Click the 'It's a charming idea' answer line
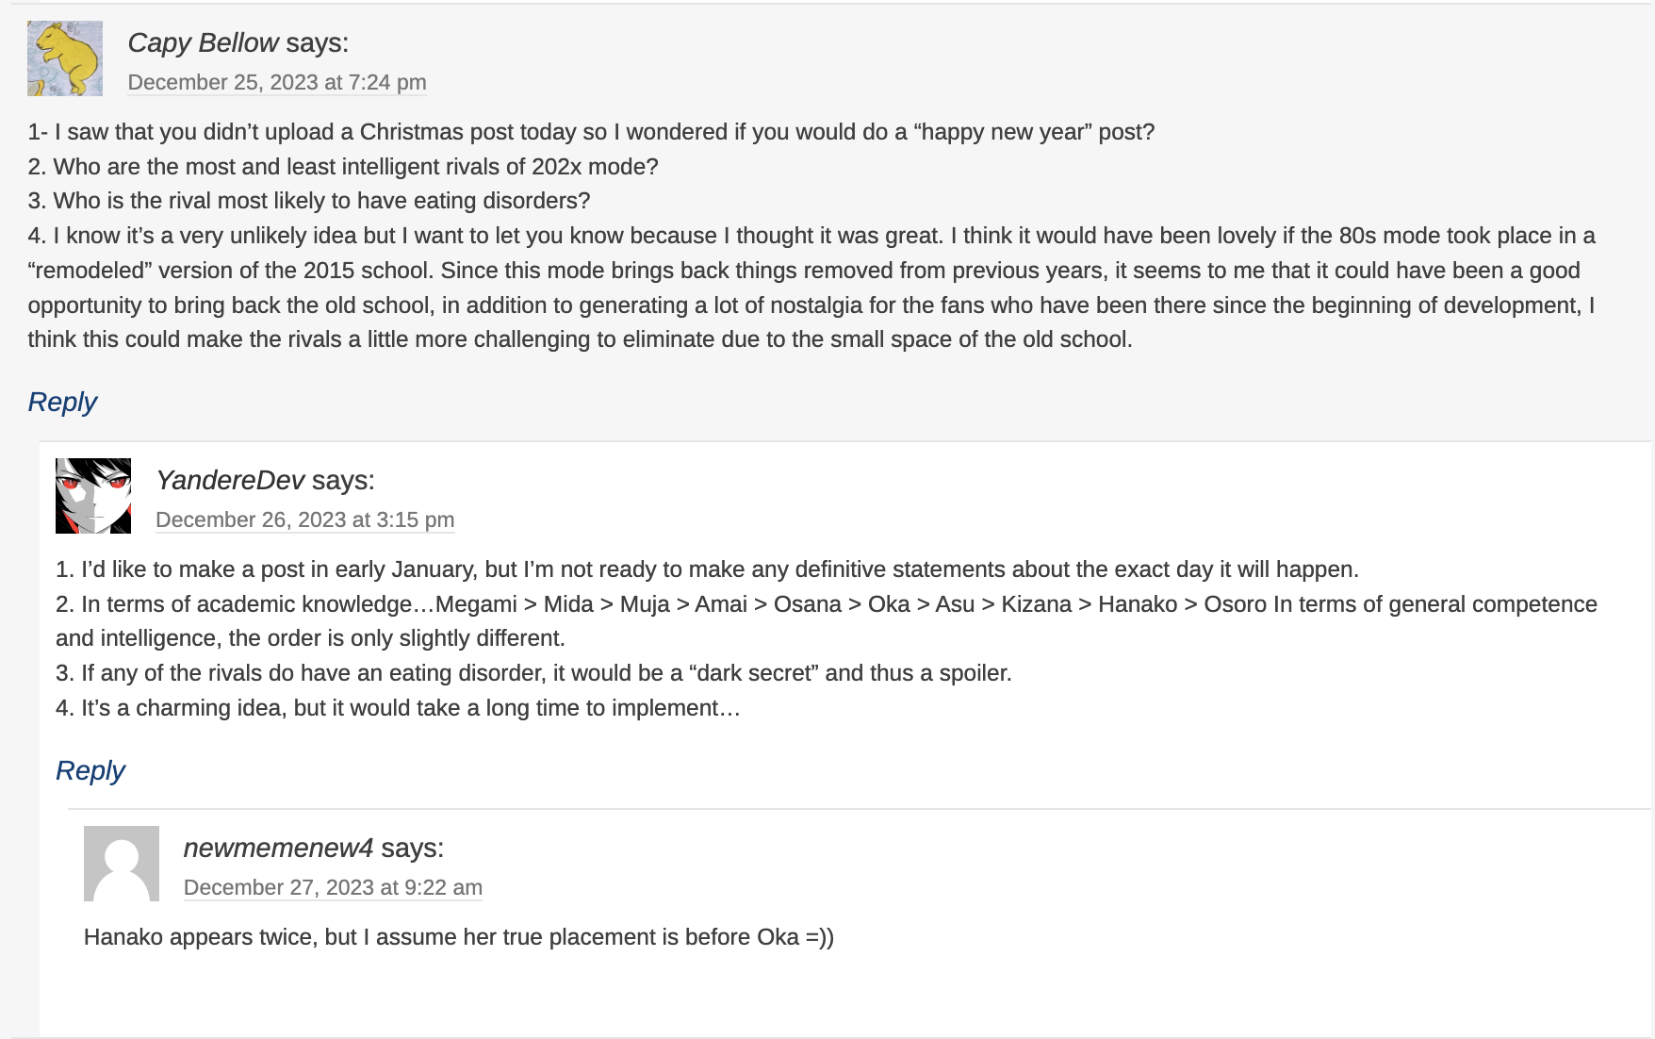1655x1039 pixels. tap(398, 708)
